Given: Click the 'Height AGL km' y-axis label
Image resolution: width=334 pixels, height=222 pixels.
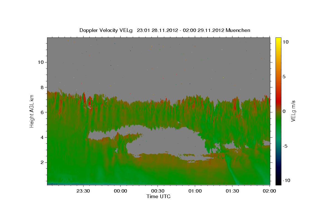Looking at the screenshot, I should [32, 111].
